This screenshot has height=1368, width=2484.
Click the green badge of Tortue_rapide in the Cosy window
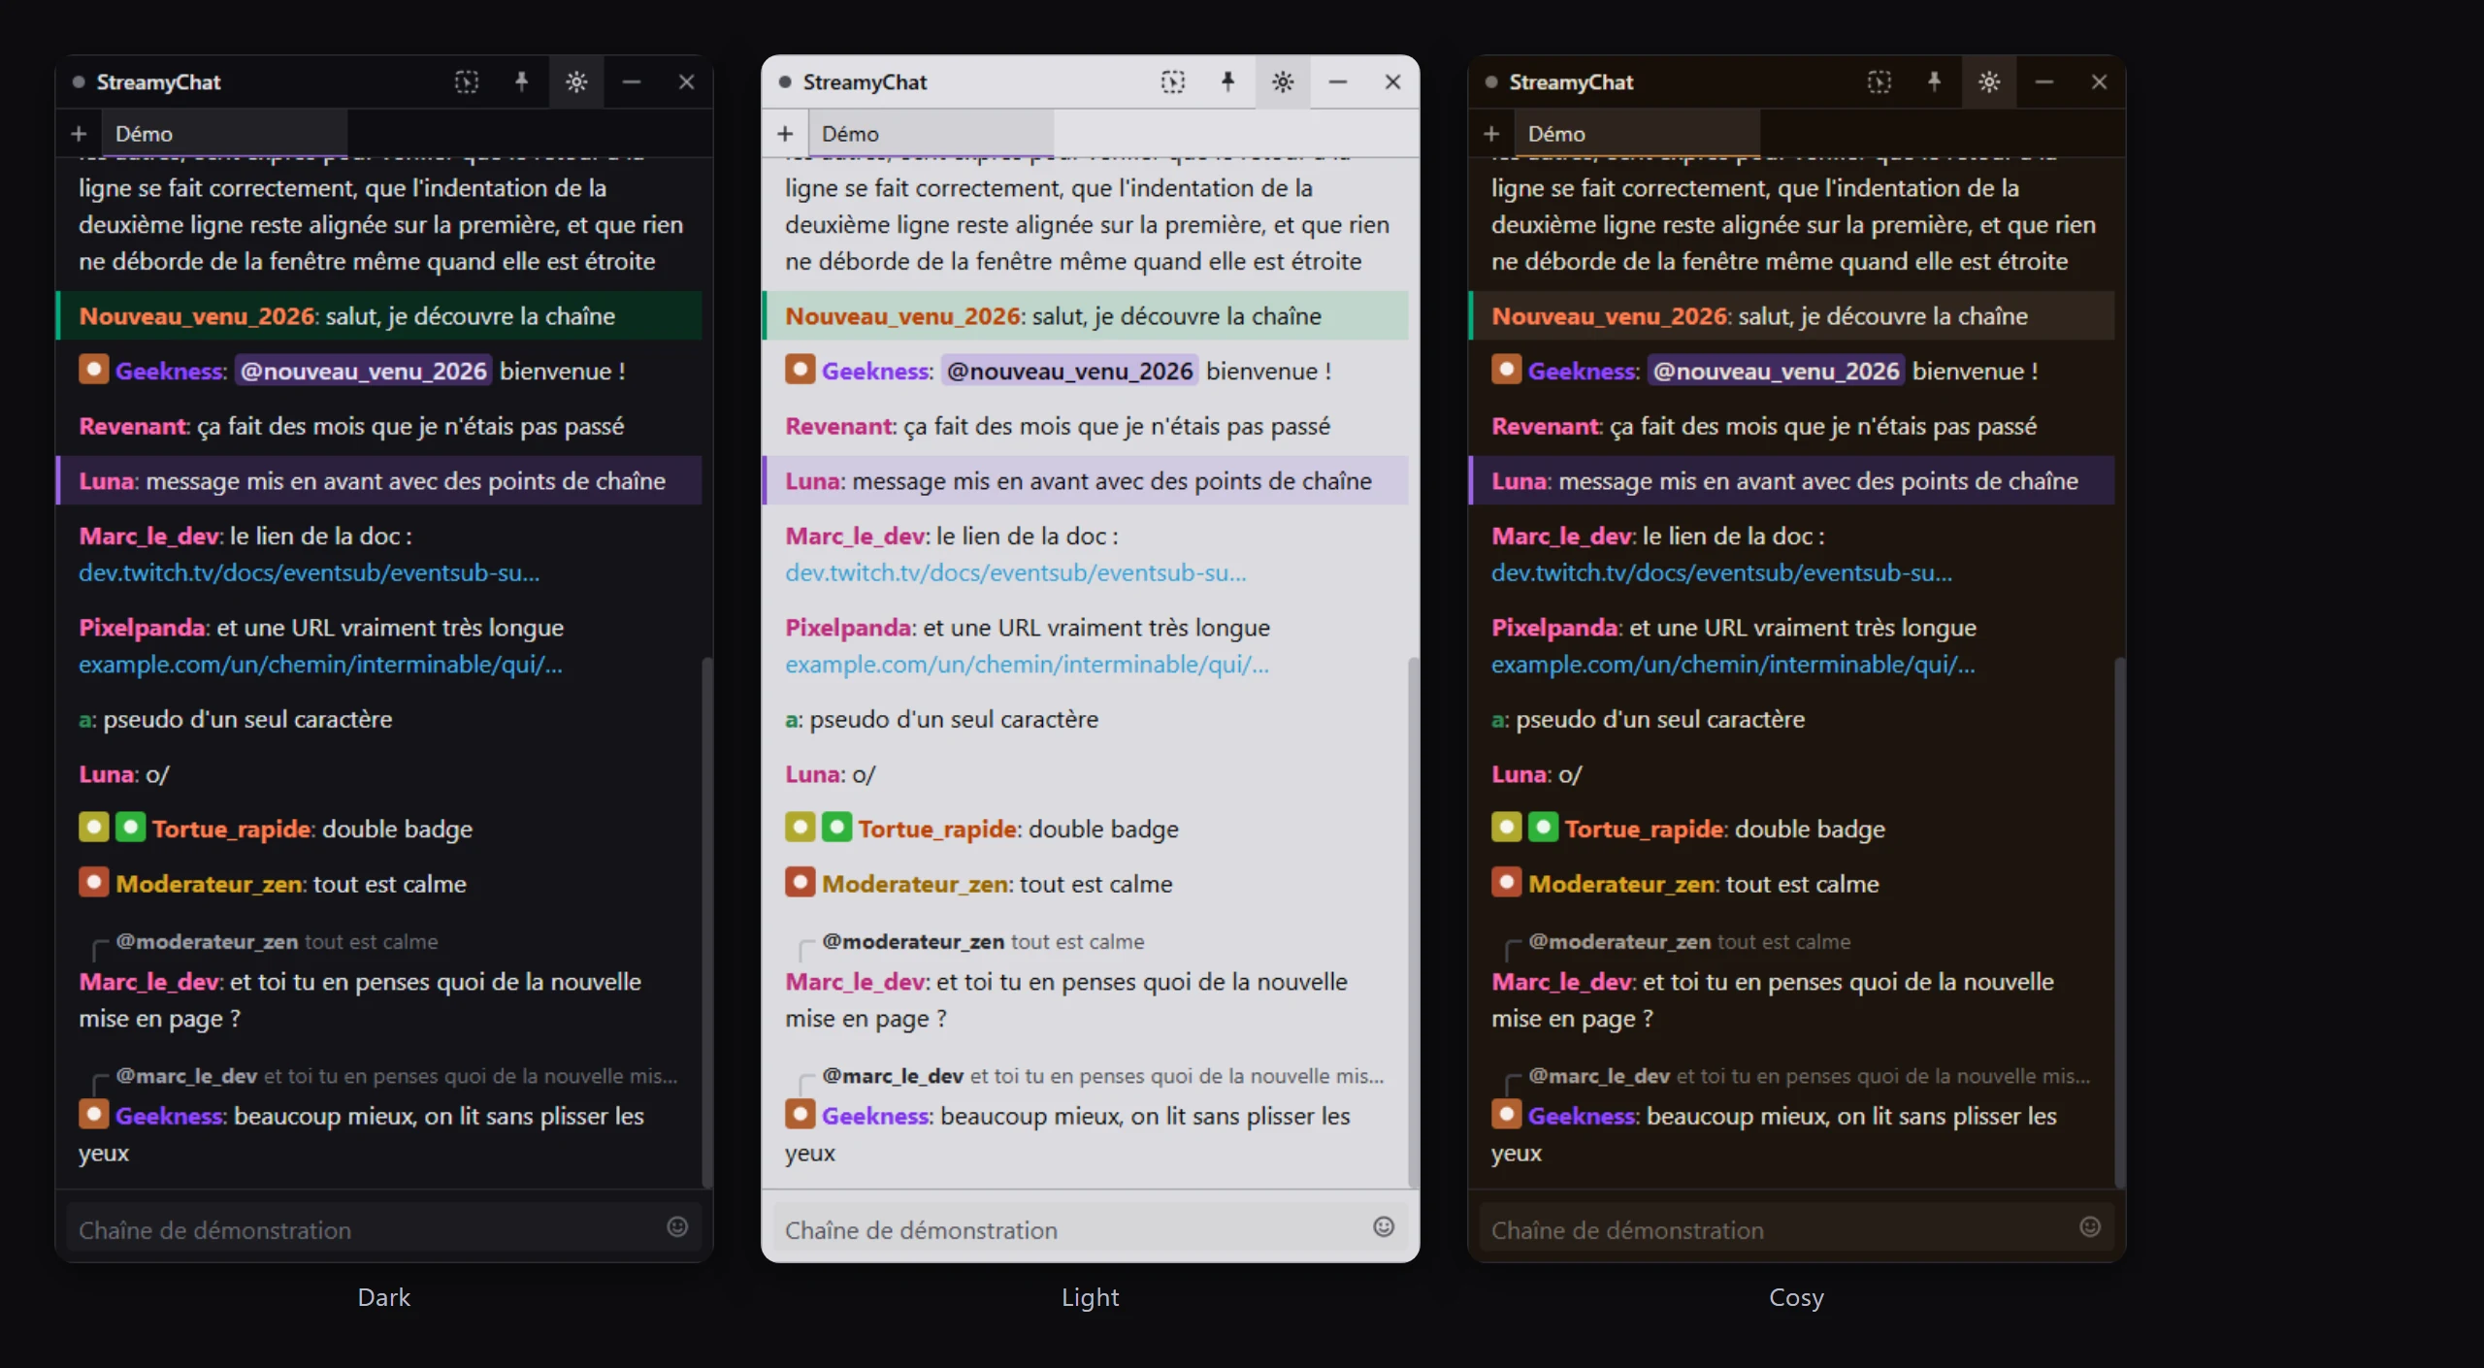coord(1543,828)
